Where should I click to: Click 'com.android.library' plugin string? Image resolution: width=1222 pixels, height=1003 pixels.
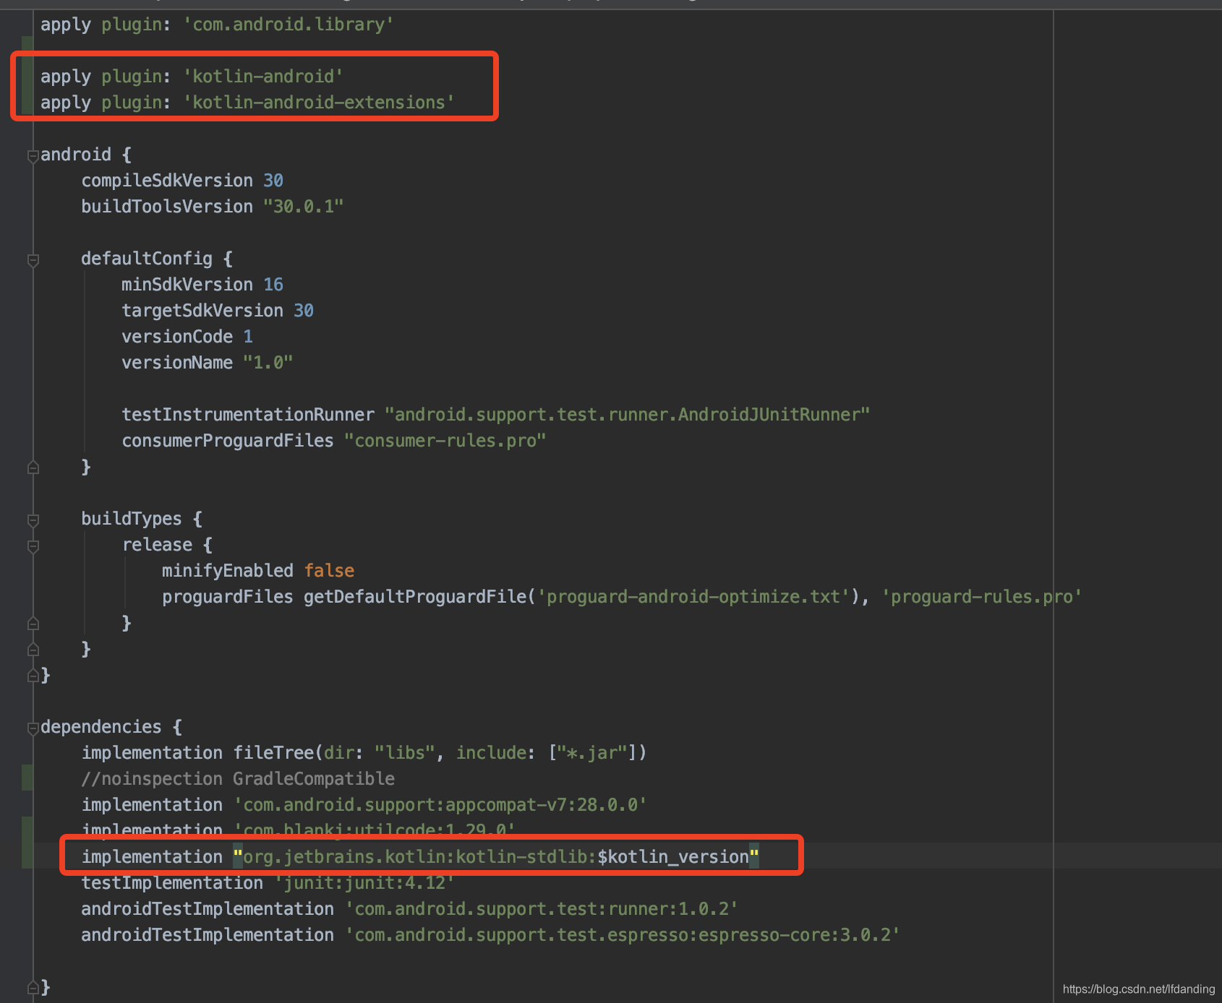[x=289, y=25]
